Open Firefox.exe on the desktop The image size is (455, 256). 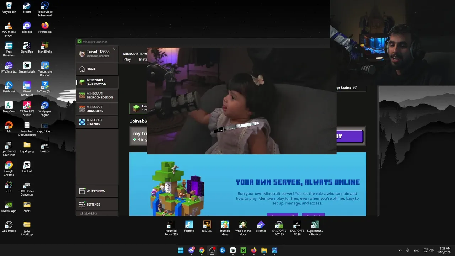click(45, 27)
